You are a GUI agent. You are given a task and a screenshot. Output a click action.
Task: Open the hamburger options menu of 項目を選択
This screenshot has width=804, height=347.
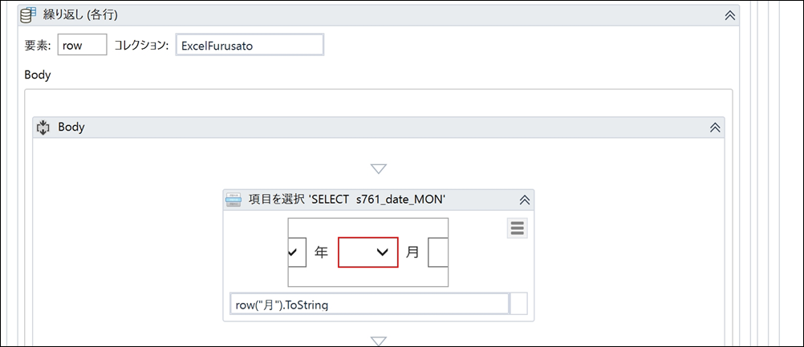[x=517, y=228]
